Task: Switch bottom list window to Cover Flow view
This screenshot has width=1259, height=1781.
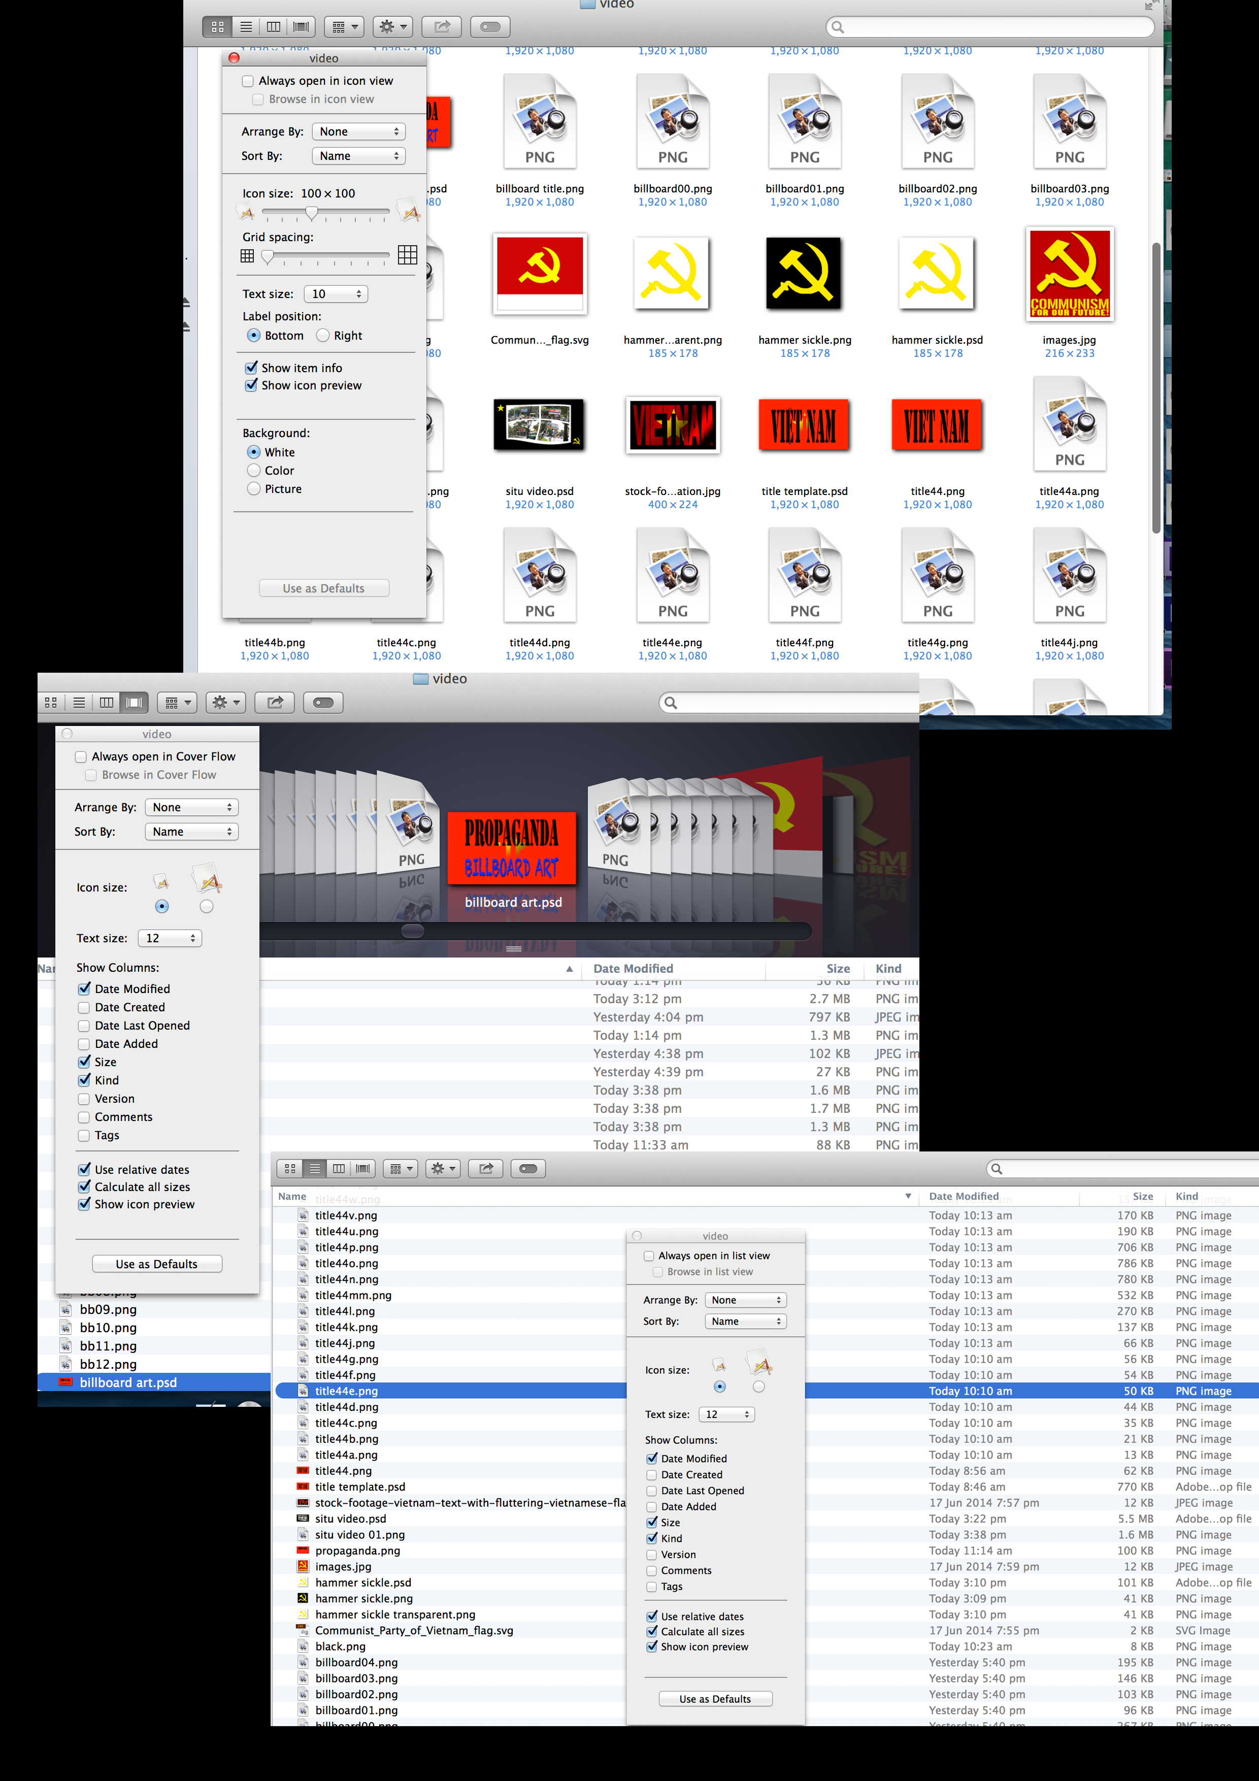Action: click(363, 1169)
